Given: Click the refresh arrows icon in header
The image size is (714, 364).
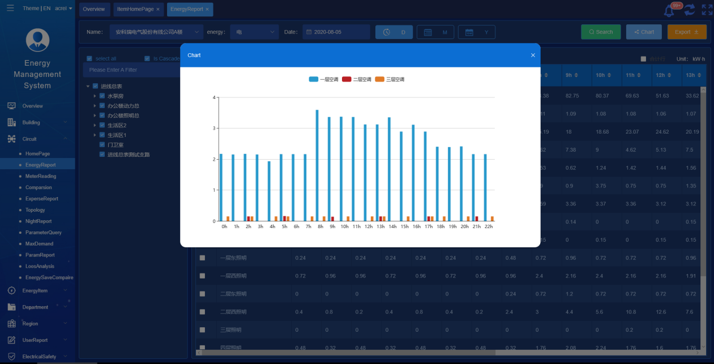Looking at the screenshot, I should tap(690, 10).
